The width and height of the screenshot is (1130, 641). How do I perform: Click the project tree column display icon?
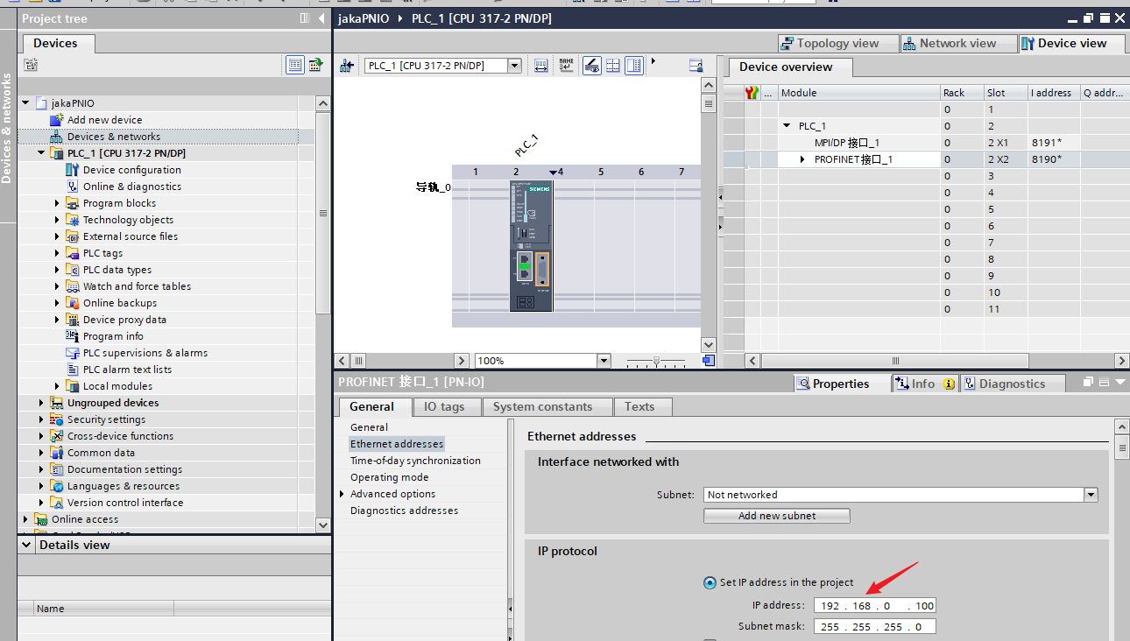coord(295,65)
